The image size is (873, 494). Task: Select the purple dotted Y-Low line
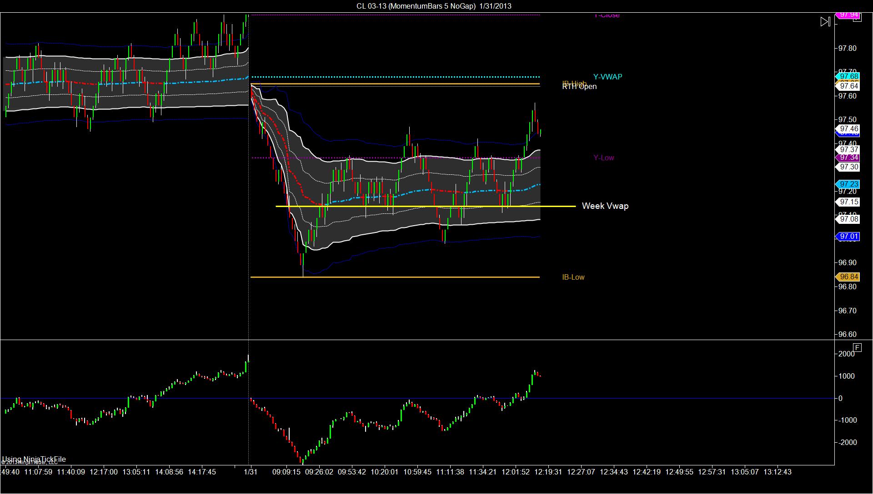tap(396, 158)
